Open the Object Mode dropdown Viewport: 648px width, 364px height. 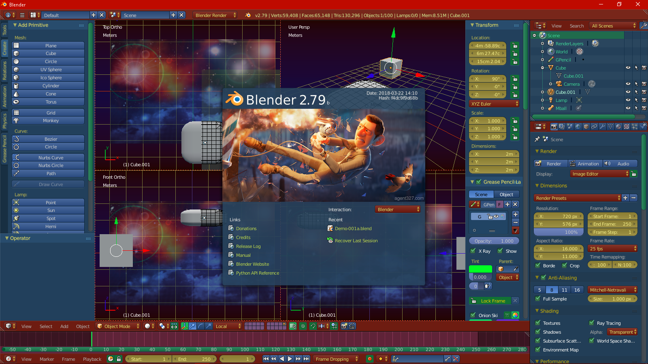[x=118, y=326]
